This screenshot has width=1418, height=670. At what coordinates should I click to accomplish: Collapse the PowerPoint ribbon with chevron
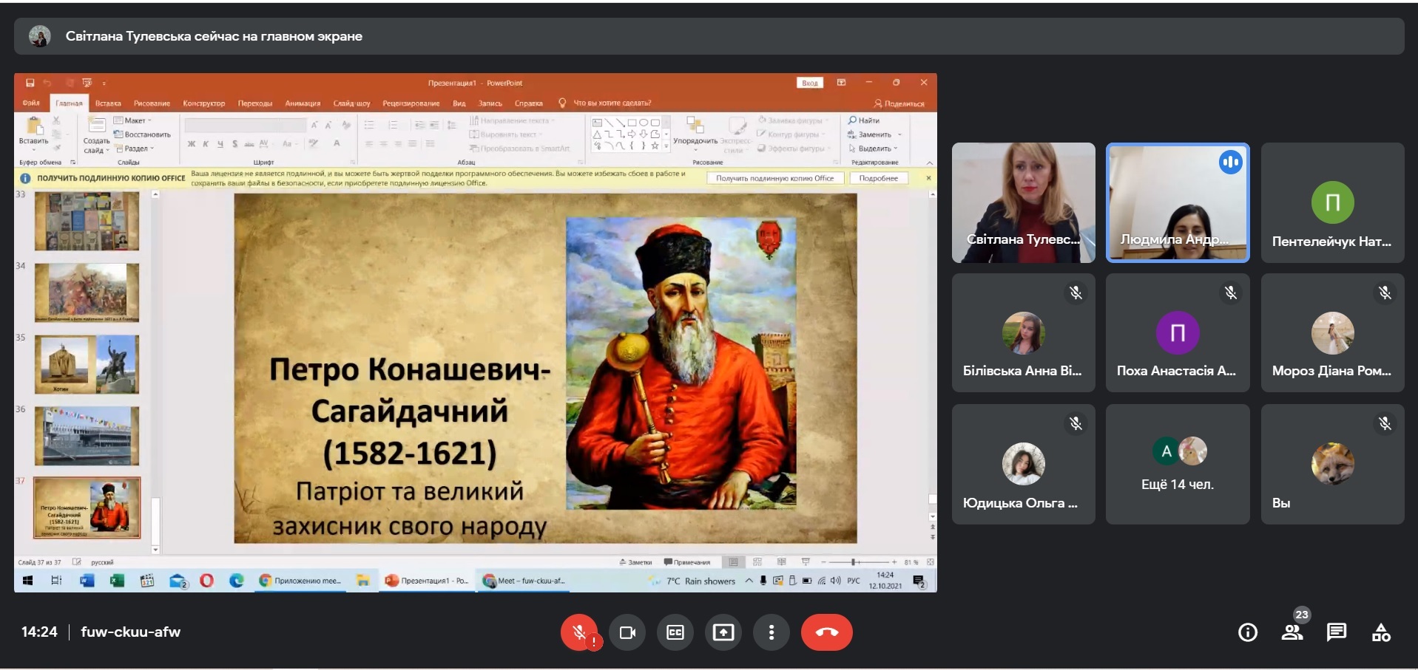point(930,163)
